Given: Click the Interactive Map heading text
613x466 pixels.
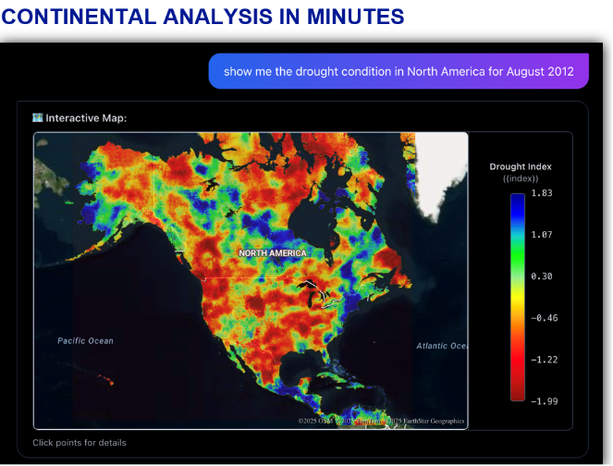Looking at the screenshot, I should [86, 118].
